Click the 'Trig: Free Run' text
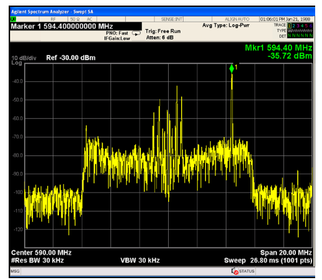Screen dimensions: 322x280 point(163,31)
